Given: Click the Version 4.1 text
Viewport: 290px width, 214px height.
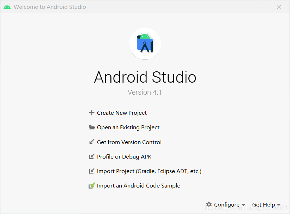Looking at the screenshot, I should click(145, 92).
